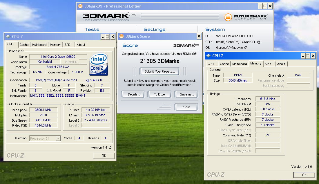Close the right CPU-Z window
The height and width of the screenshot is (184, 319).
313,56
